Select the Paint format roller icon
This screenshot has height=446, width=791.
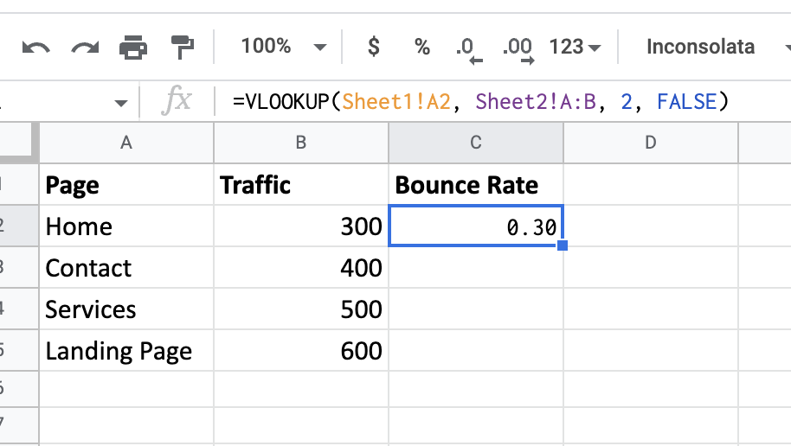point(182,48)
